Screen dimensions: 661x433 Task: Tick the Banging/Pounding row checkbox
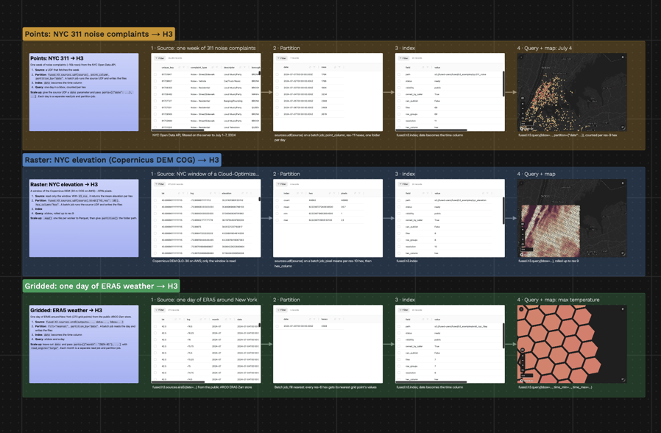click(x=155, y=101)
